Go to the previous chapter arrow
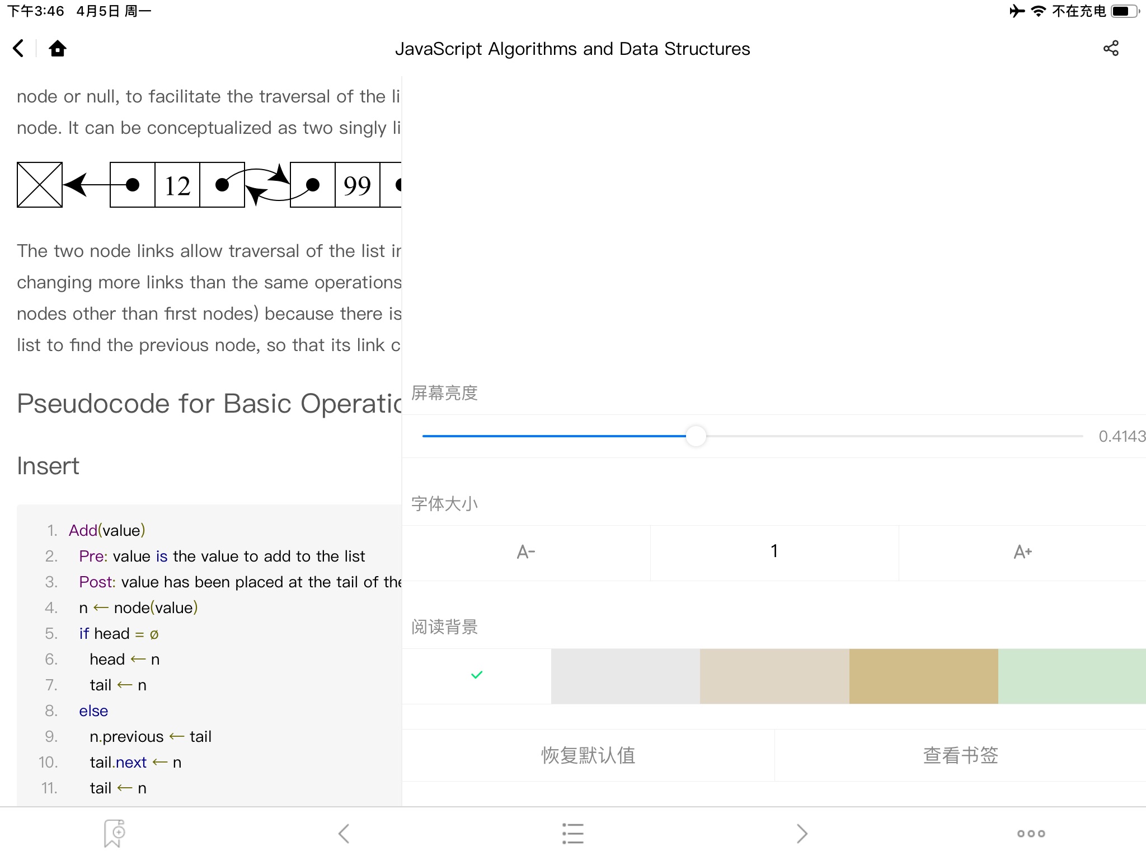This screenshot has height=860, width=1146. click(344, 833)
